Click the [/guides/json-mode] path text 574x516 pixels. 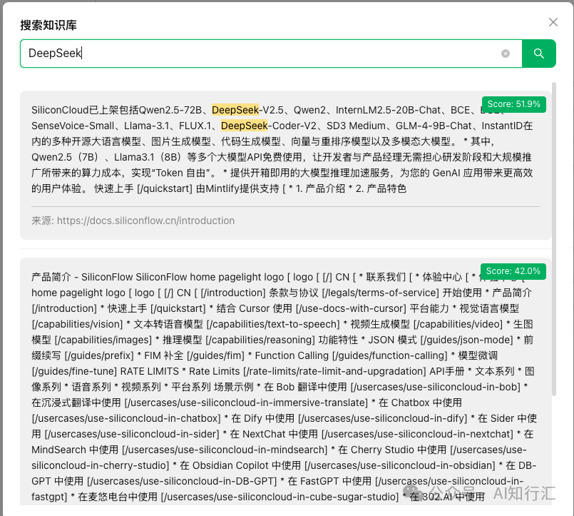pos(466,340)
